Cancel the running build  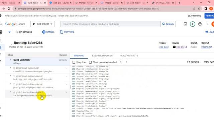click(x=48, y=32)
